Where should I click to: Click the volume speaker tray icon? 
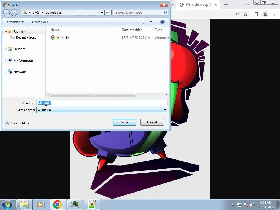252,205
